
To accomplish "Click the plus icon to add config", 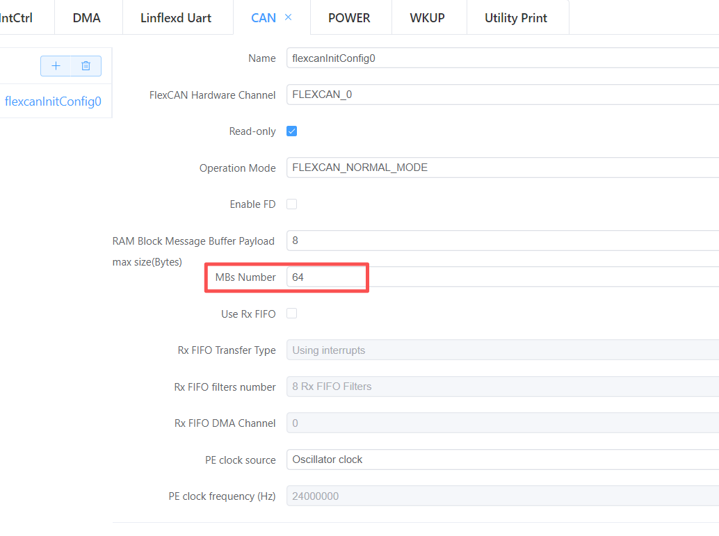I will coord(56,66).
